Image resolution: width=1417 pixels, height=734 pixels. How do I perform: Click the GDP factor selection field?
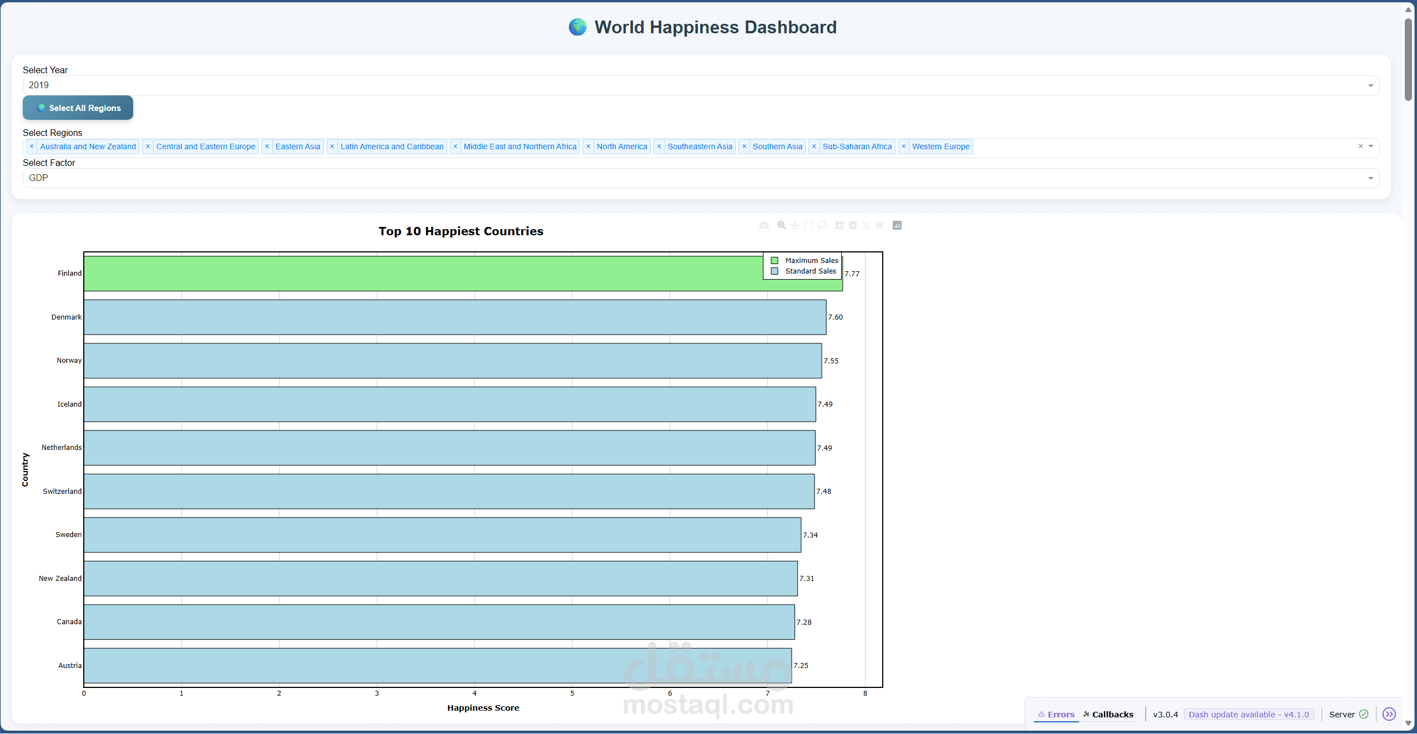701,178
